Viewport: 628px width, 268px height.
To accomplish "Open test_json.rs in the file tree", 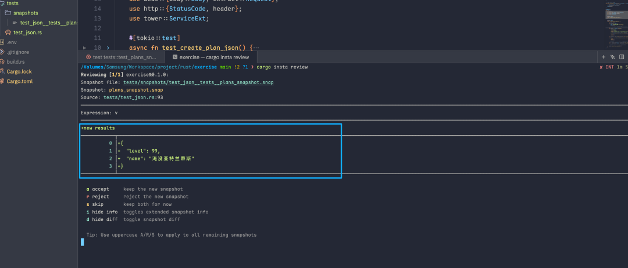I will coord(28,32).
